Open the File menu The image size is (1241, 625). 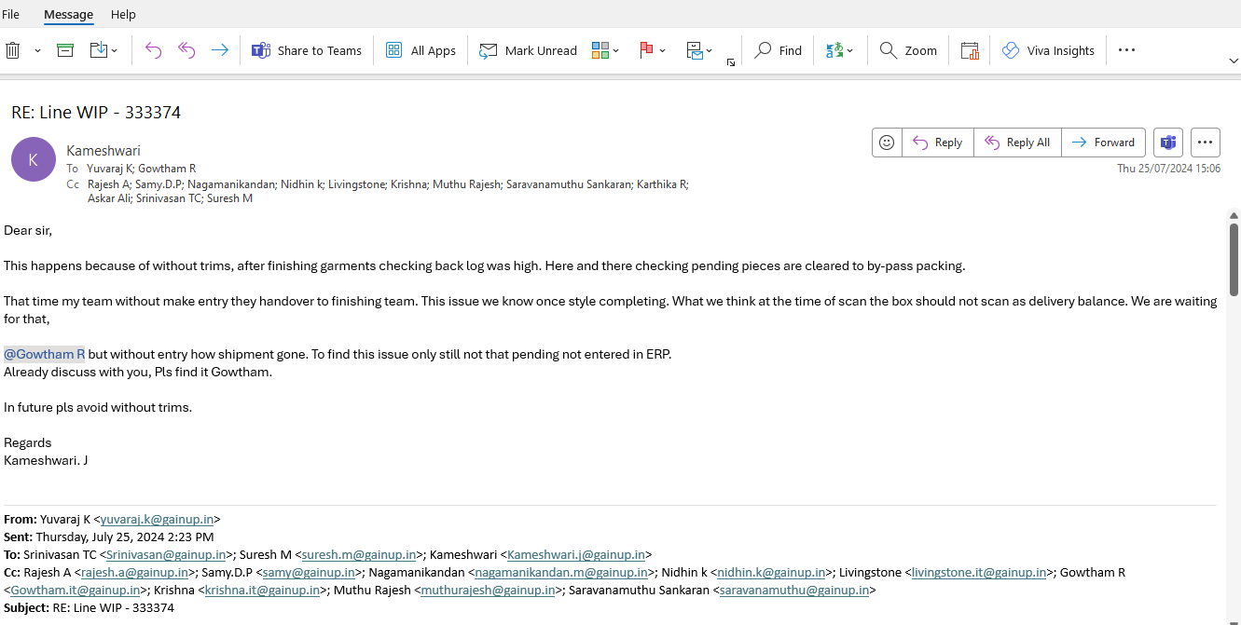[x=11, y=15]
